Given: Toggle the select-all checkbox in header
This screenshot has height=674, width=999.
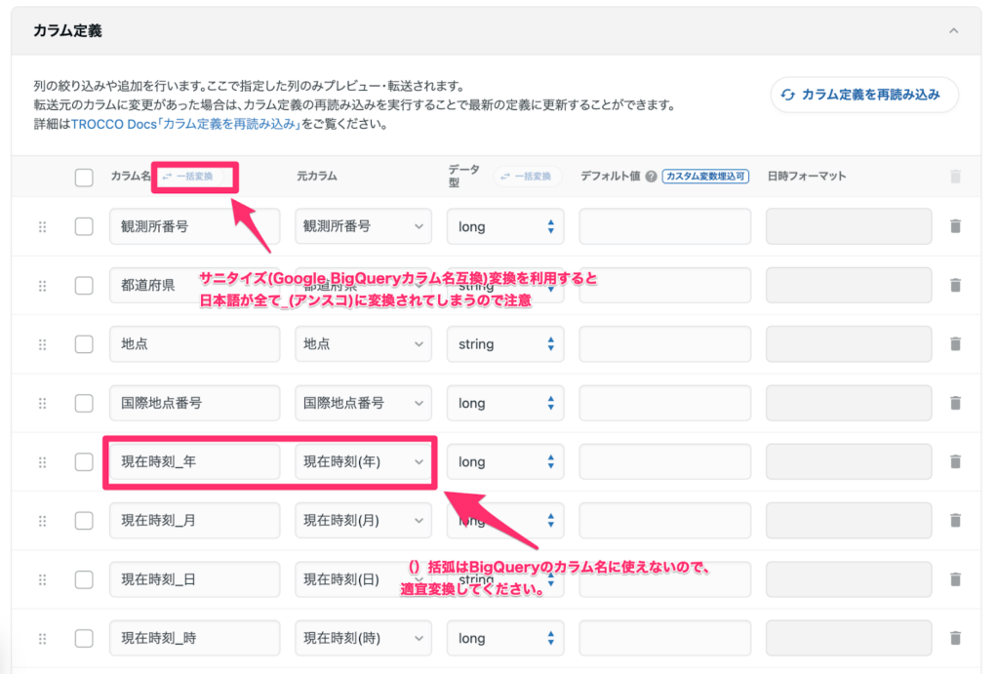Looking at the screenshot, I should [84, 177].
